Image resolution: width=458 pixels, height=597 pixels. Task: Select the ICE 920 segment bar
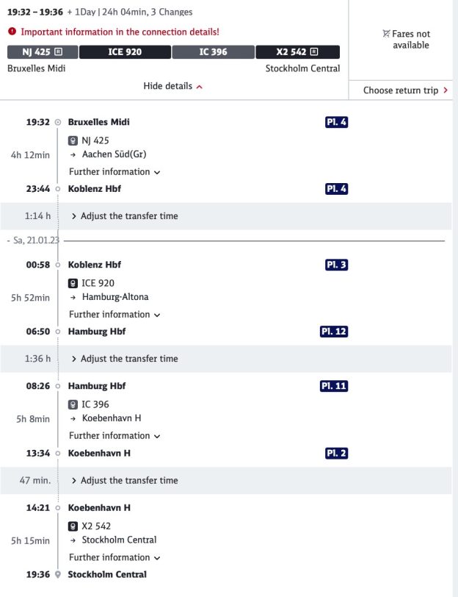tap(125, 52)
